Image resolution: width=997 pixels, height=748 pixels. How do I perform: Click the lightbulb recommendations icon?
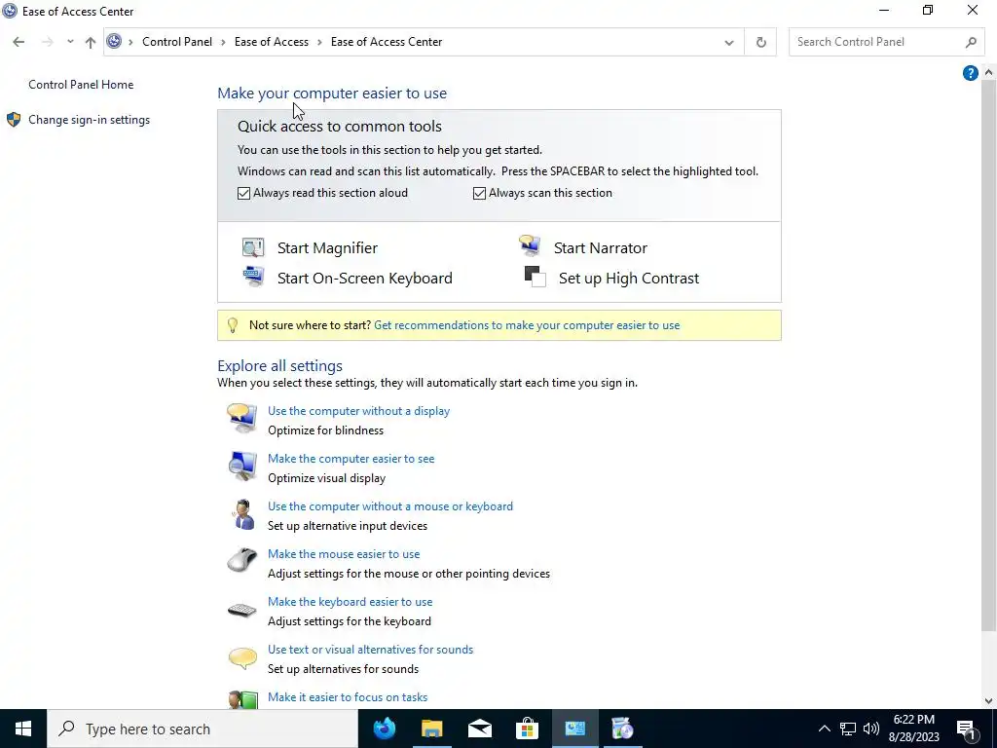click(x=233, y=325)
